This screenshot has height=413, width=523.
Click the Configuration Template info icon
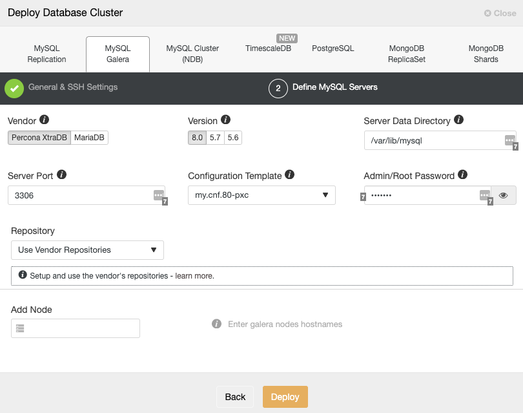coord(289,175)
